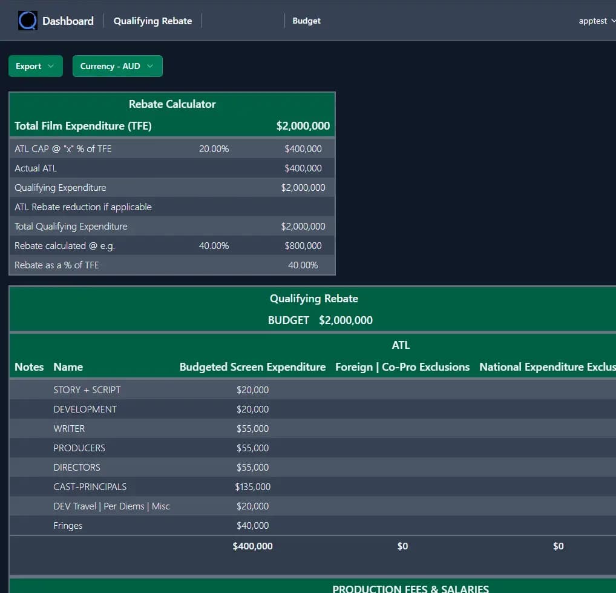Select the PRODUCERS row name
The width and height of the screenshot is (616, 593).
coord(79,448)
